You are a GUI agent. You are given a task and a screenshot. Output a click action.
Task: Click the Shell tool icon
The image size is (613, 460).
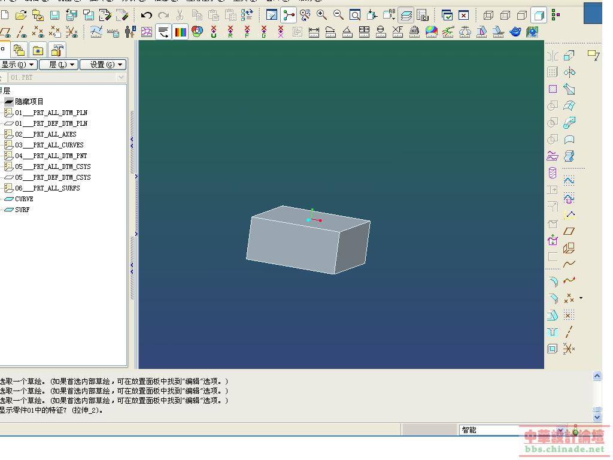[553, 349]
